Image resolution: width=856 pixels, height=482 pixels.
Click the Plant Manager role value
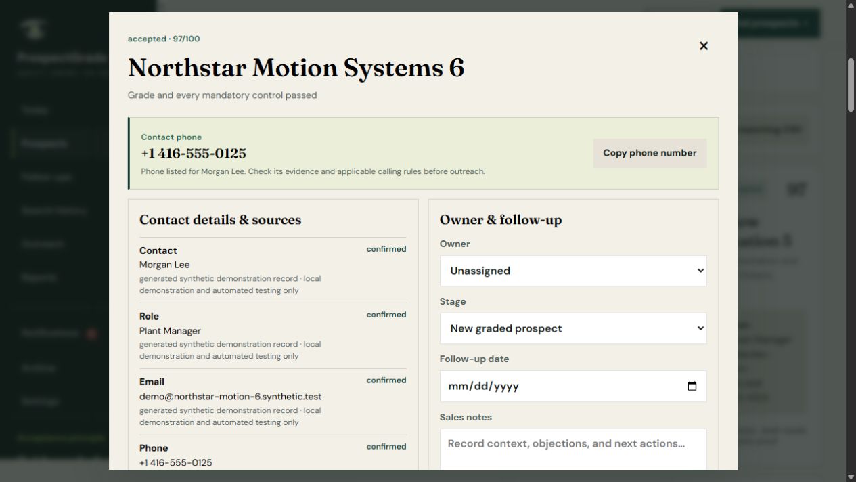coord(170,331)
